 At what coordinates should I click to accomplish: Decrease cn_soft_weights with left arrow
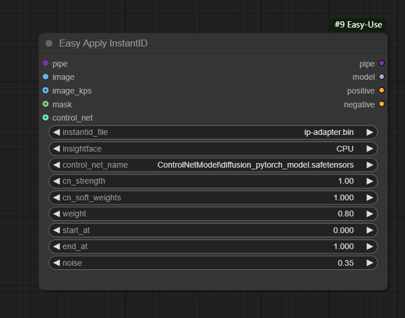tap(56, 197)
